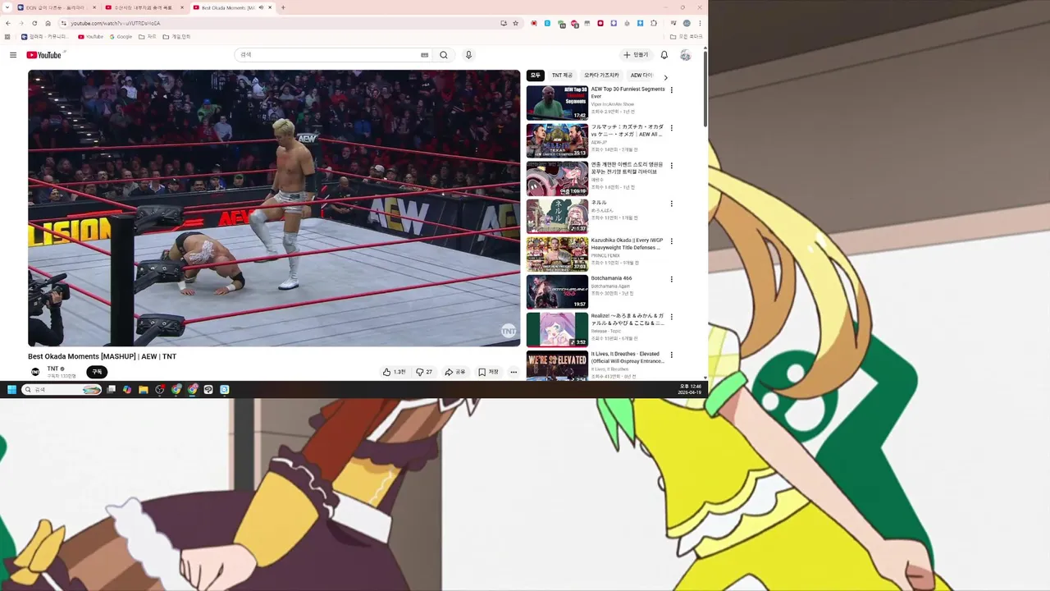Screen dimensions: 1050x591
Task: Share the video with 공유 button
Action: click(x=455, y=372)
